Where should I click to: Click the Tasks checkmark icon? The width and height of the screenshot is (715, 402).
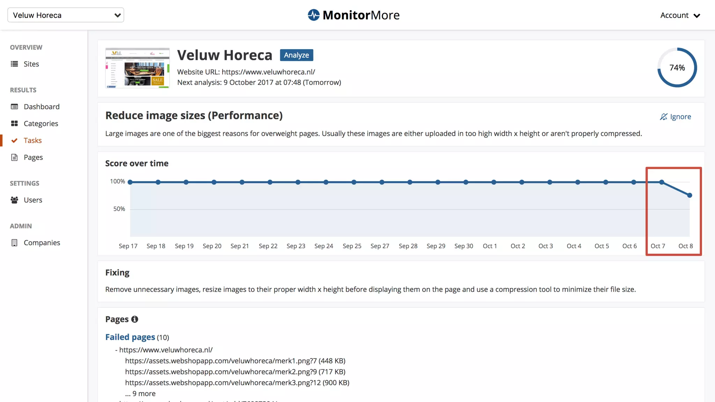(x=14, y=140)
